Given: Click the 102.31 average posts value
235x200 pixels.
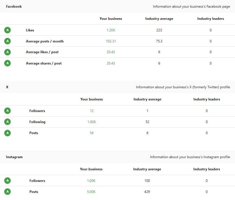Looking at the screenshot, I should coord(111,41).
